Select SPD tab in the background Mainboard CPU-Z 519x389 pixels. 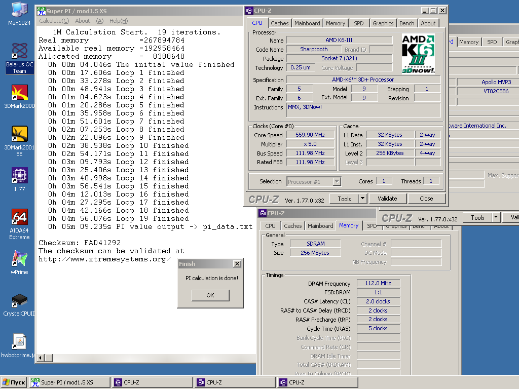(492, 42)
